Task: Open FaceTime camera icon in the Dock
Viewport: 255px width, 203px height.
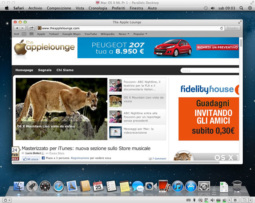Action: coord(151,186)
